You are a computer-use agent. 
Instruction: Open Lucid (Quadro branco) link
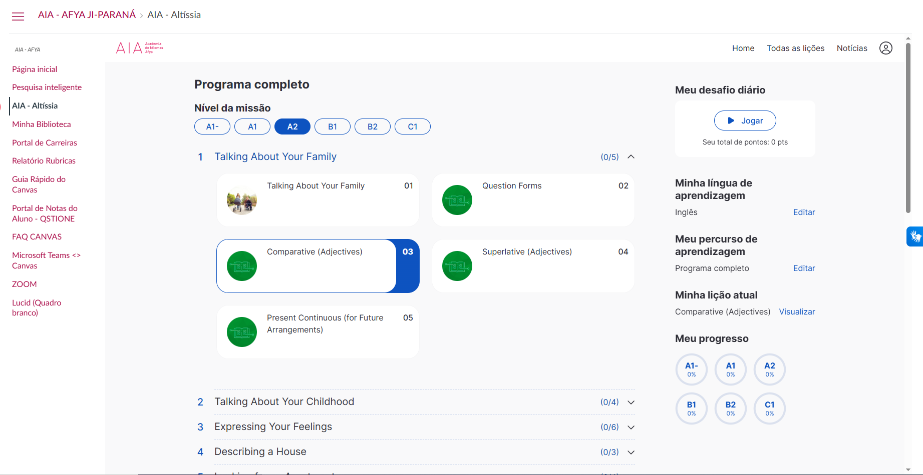[37, 307]
